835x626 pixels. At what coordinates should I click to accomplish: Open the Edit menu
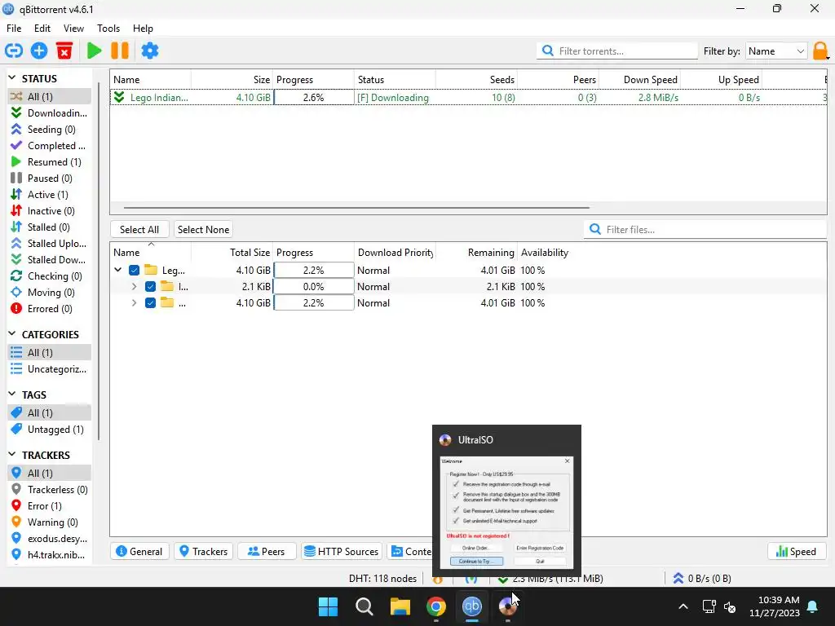tap(42, 29)
